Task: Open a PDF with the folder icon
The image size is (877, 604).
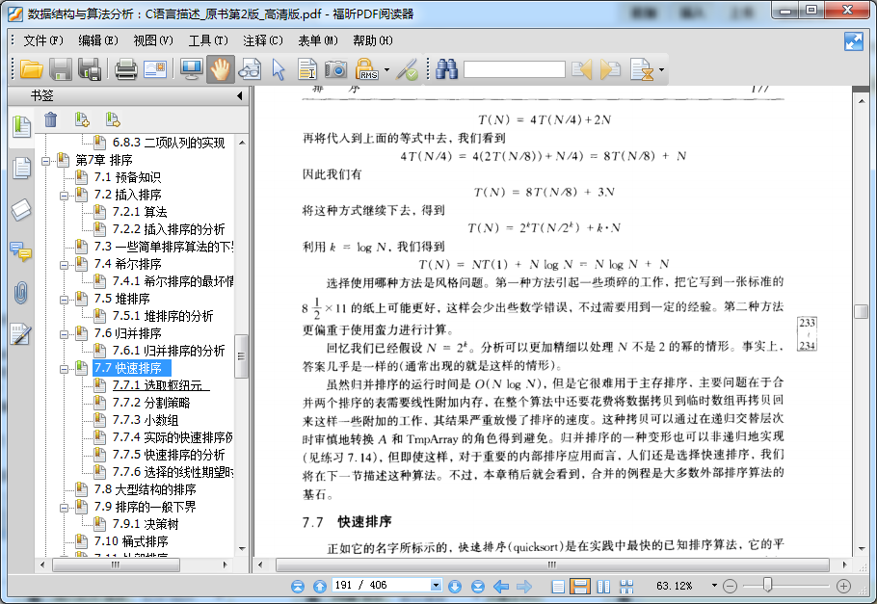Action: coord(31,68)
